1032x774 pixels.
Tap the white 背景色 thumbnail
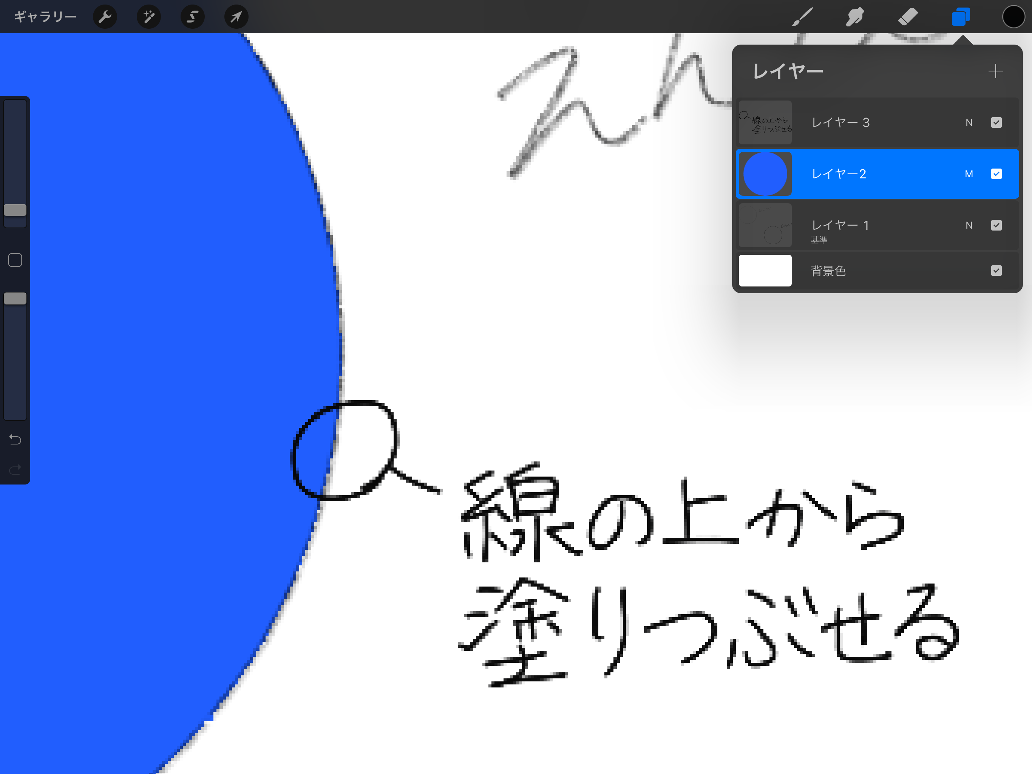[765, 271]
